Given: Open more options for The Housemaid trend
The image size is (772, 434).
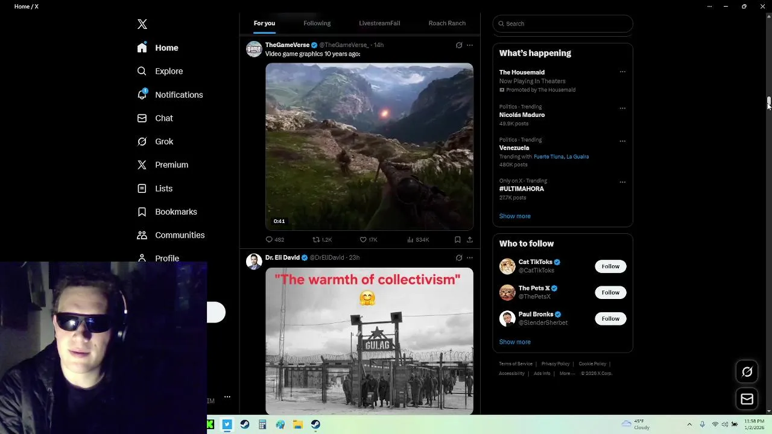Looking at the screenshot, I should [622, 72].
